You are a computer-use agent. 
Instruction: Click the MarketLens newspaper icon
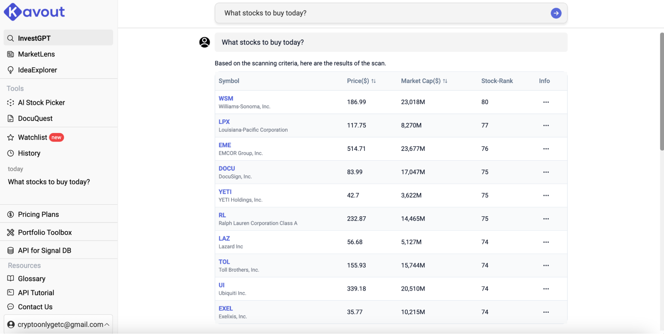coord(11,54)
